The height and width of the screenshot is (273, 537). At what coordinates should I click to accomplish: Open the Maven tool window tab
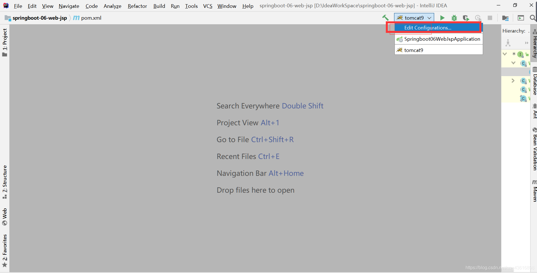pyautogui.click(x=534, y=191)
